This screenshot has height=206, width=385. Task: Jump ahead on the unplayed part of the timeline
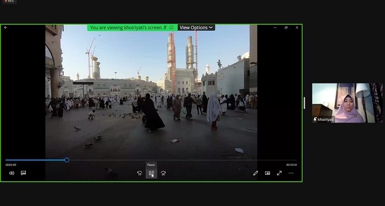pos(183,160)
